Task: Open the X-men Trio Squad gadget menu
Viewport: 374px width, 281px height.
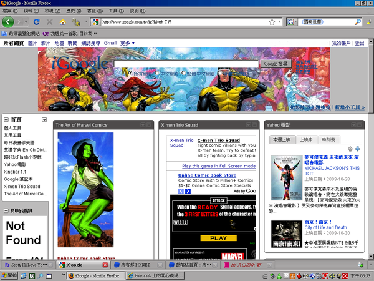Action: coord(248,125)
